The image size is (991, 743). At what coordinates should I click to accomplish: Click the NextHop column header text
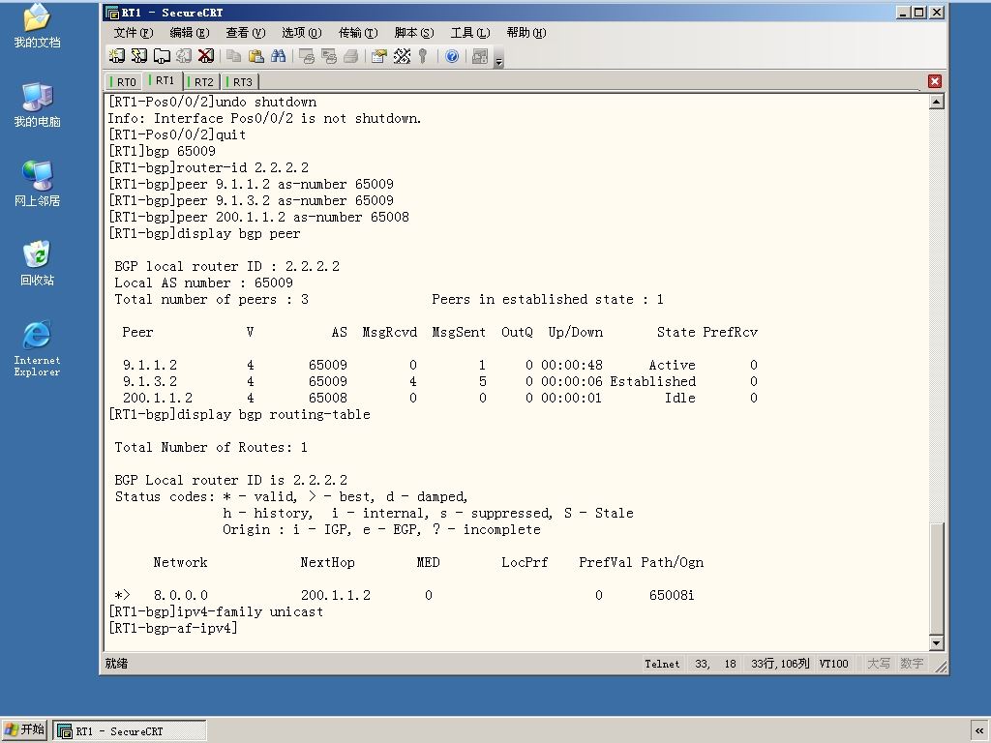327,562
